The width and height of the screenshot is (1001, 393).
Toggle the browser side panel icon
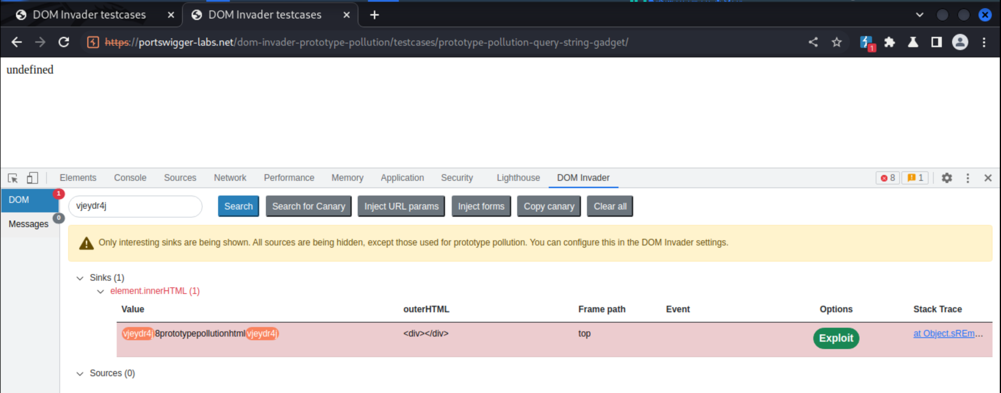pos(937,42)
